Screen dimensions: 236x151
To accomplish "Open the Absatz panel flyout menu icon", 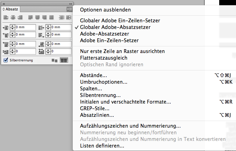I will (69, 9).
